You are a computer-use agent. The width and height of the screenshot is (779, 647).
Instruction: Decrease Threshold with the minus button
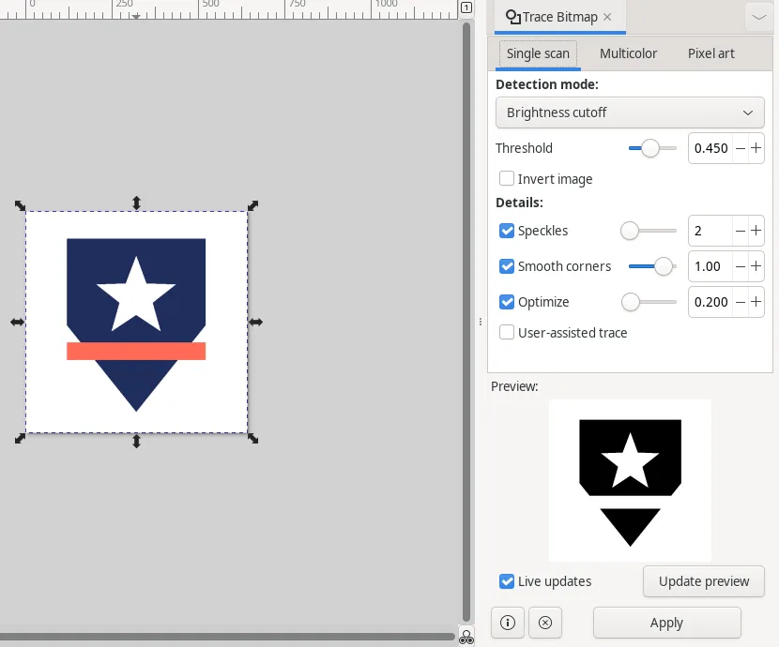pyautogui.click(x=741, y=148)
